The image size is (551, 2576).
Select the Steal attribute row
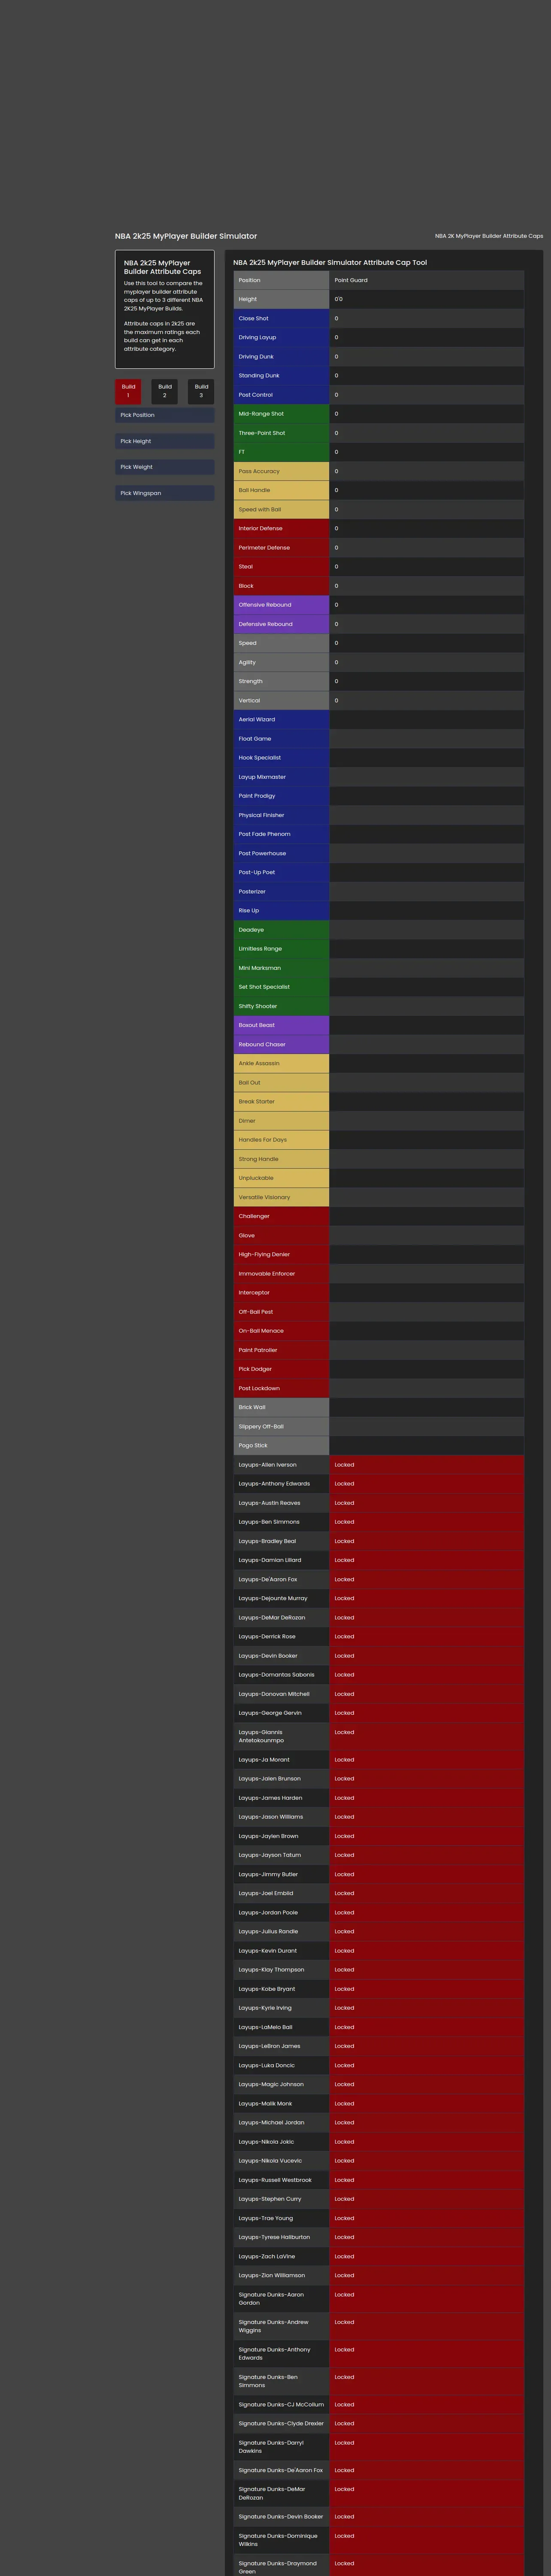(379, 567)
